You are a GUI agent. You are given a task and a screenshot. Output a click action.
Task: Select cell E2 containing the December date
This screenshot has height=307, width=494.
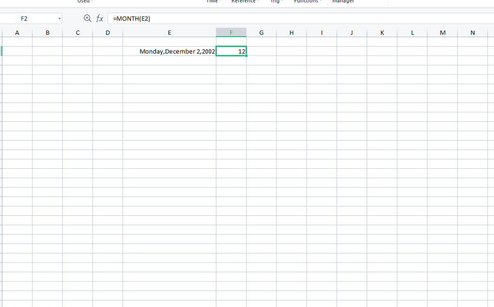pos(169,51)
